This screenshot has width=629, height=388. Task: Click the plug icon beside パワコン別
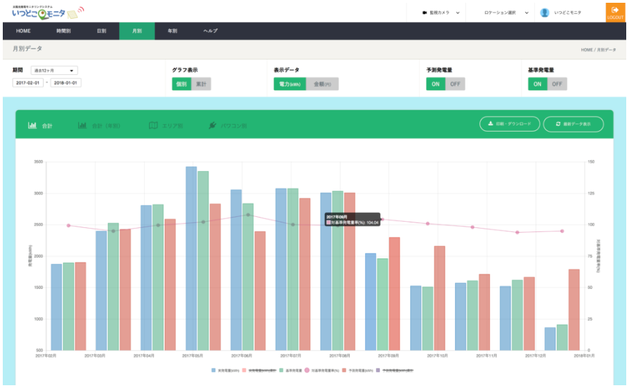click(x=212, y=125)
